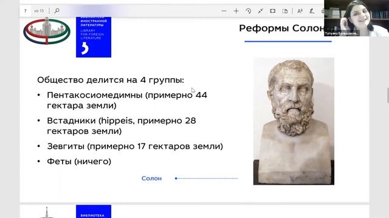Click the participant name label 'Татьяна Большаков...'
The image size is (389, 218).
342,33
